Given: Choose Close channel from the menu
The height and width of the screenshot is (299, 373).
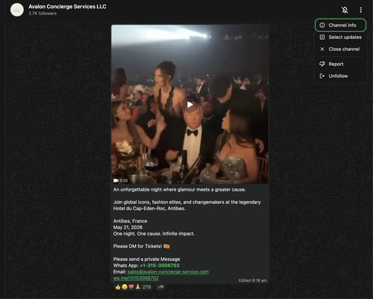Looking at the screenshot, I should point(340,49).
